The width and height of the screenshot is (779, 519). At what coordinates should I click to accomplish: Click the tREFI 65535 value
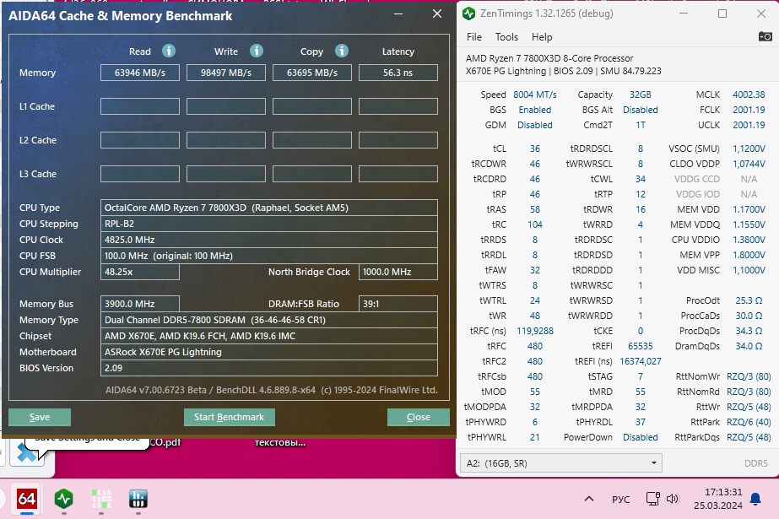click(641, 346)
